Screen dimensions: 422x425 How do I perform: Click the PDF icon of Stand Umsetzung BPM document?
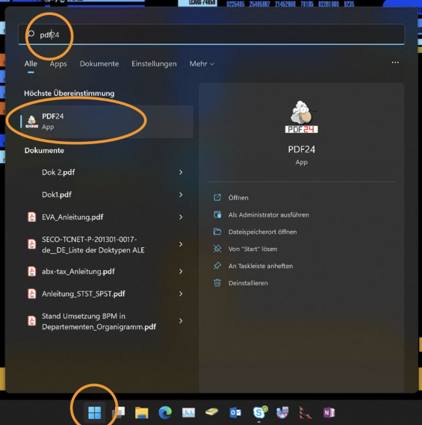coord(32,321)
